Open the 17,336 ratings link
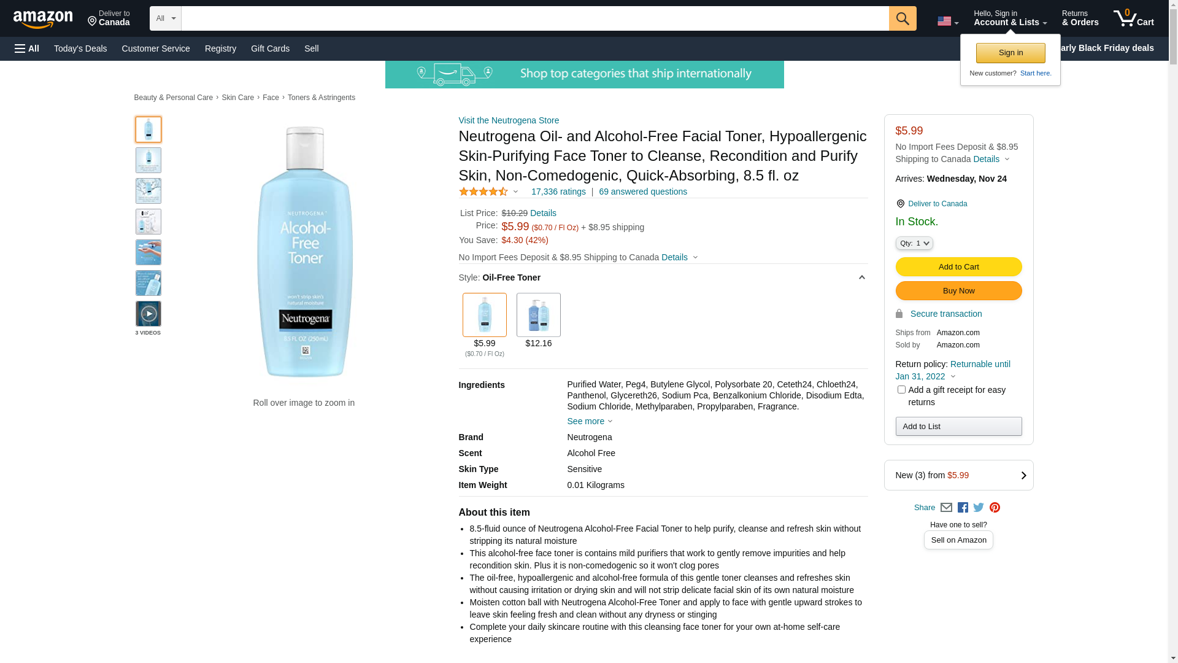Image resolution: width=1178 pixels, height=663 pixels. (x=558, y=192)
